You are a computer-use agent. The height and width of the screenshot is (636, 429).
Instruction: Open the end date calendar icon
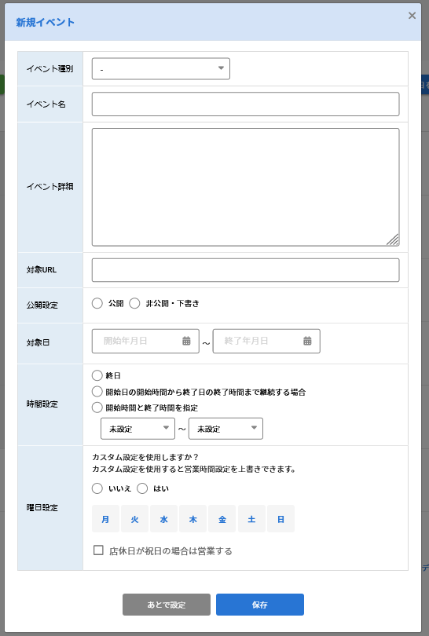point(307,341)
